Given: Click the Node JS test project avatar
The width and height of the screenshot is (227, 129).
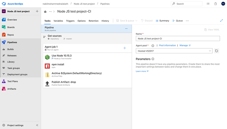Looking at the screenshot, I should (x=4, y=11).
